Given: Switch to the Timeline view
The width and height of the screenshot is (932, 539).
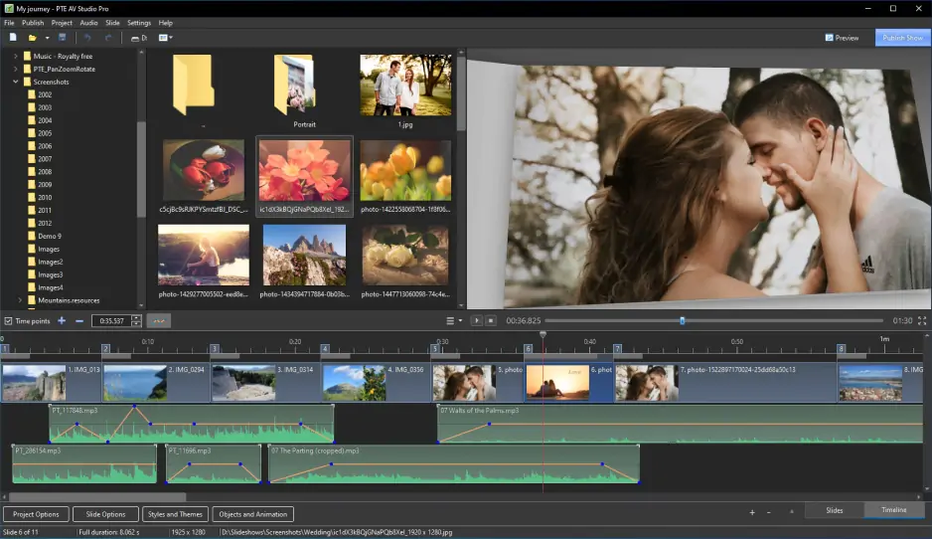Looking at the screenshot, I should tap(893, 510).
